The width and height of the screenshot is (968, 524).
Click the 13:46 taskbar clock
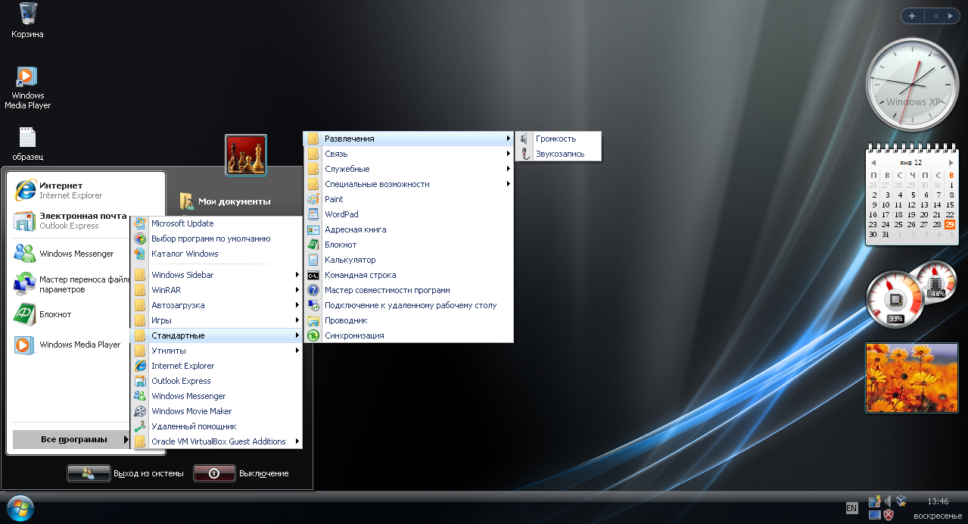click(x=938, y=501)
